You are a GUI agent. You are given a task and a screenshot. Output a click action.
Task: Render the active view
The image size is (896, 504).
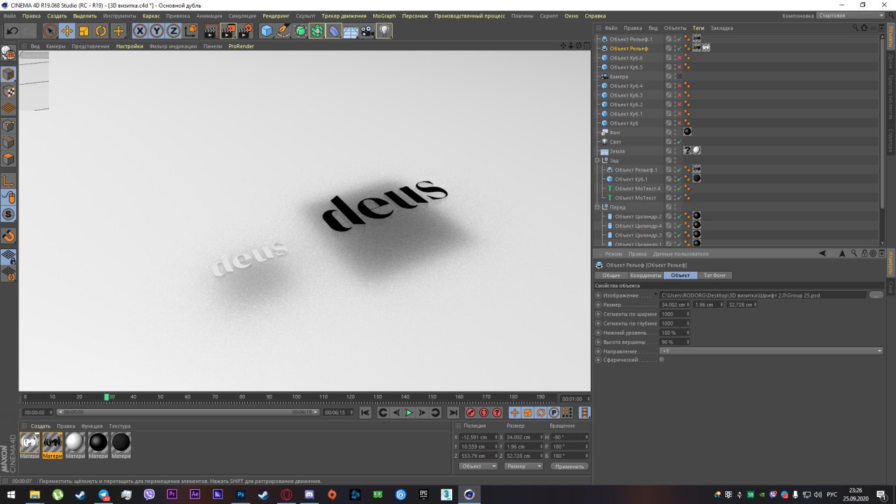210,31
